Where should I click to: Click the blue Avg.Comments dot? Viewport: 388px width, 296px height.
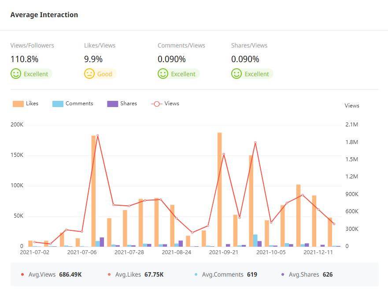[x=196, y=274]
